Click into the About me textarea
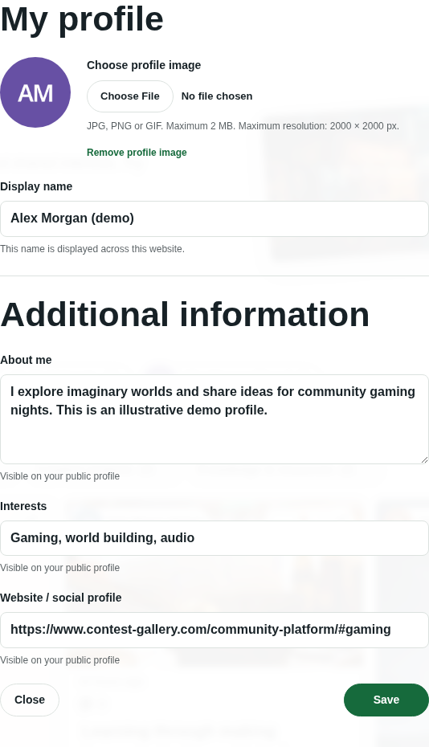The width and height of the screenshot is (429, 747). [214, 419]
